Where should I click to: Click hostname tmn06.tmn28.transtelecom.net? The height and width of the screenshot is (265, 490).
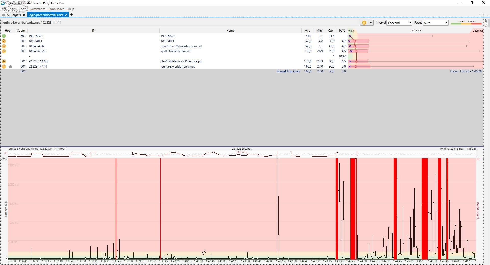(181, 46)
